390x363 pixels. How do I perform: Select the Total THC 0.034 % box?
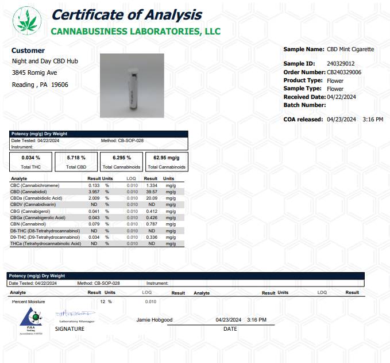[x=30, y=161]
